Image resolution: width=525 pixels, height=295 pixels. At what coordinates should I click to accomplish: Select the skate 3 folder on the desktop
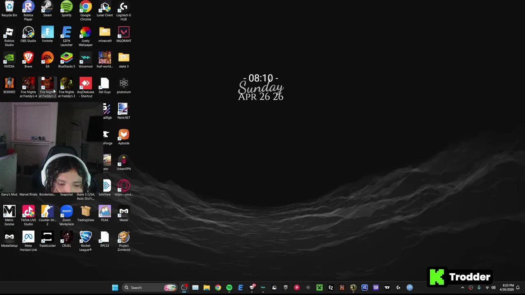click(x=123, y=60)
